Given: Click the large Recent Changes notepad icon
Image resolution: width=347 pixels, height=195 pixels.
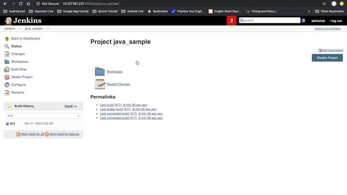Looking at the screenshot, I should 100,84.
